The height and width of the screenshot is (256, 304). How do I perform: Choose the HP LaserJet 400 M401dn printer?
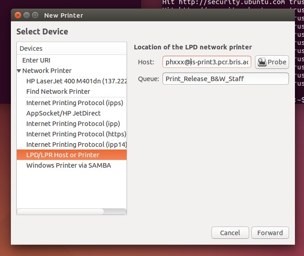tap(76, 81)
